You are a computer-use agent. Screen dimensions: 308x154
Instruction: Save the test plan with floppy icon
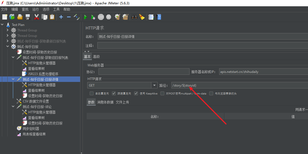pyautogui.click(x=28, y=17)
